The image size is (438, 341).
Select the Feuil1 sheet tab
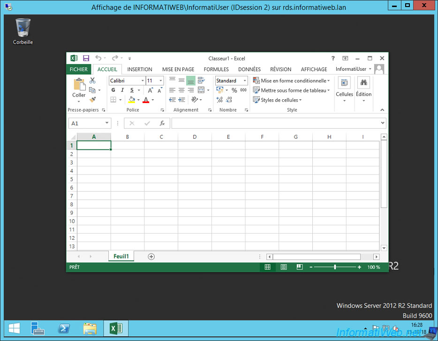(121, 256)
